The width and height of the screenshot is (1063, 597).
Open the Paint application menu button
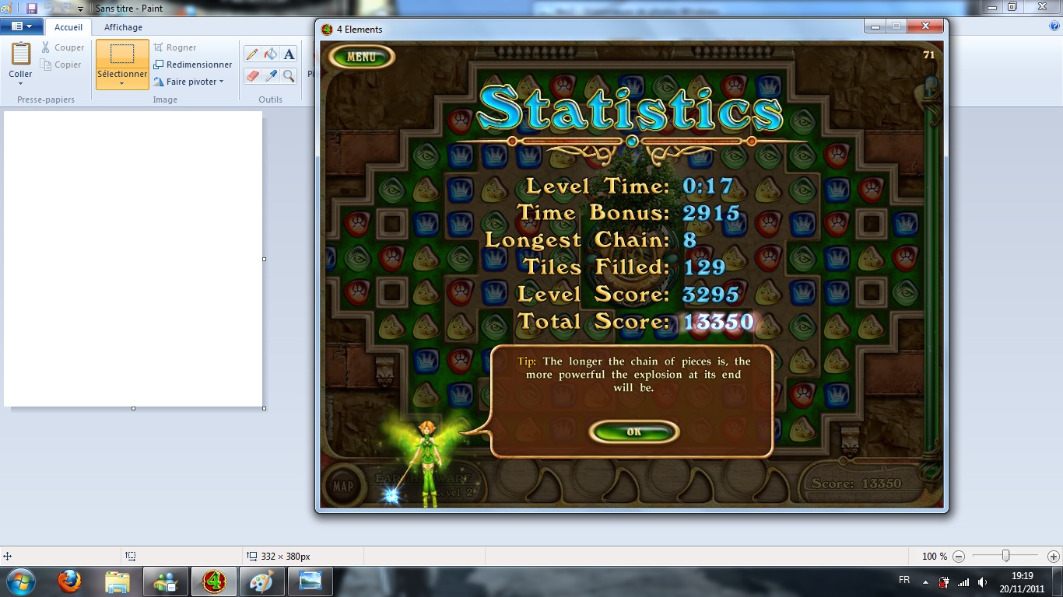pos(22,26)
